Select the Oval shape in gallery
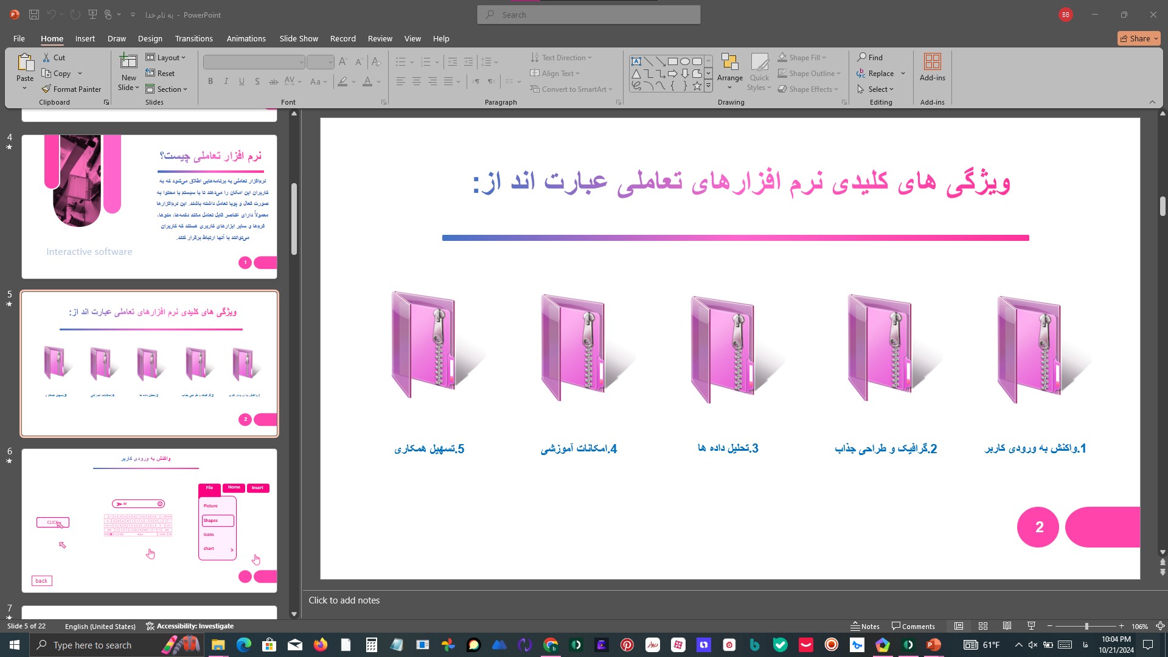This screenshot has height=657, width=1168. (x=685, y=61)
